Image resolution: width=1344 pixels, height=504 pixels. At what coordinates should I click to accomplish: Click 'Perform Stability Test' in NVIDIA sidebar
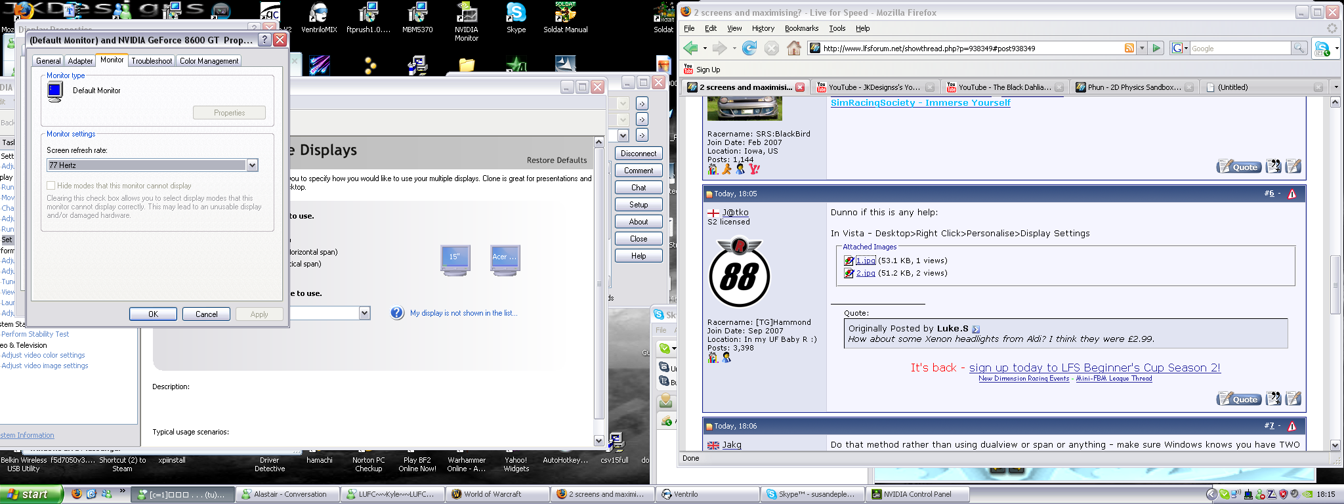click(x=35, y=334)
